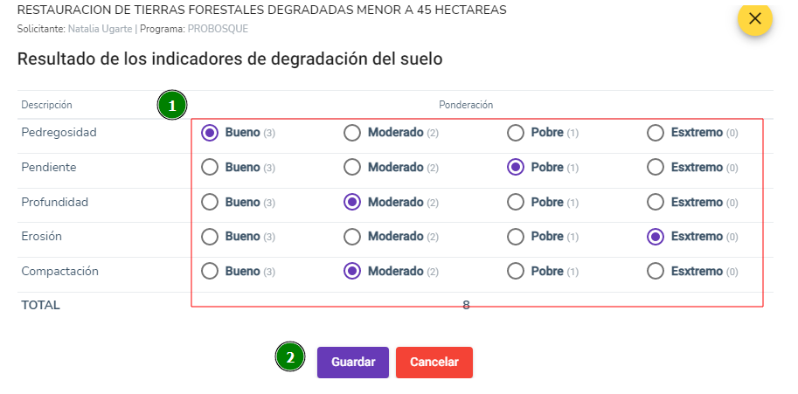Screen dimensions: 798x394
Task: Select Moderado radio for Profundidad
Action: pyautogui.click(x=352, y=203)
